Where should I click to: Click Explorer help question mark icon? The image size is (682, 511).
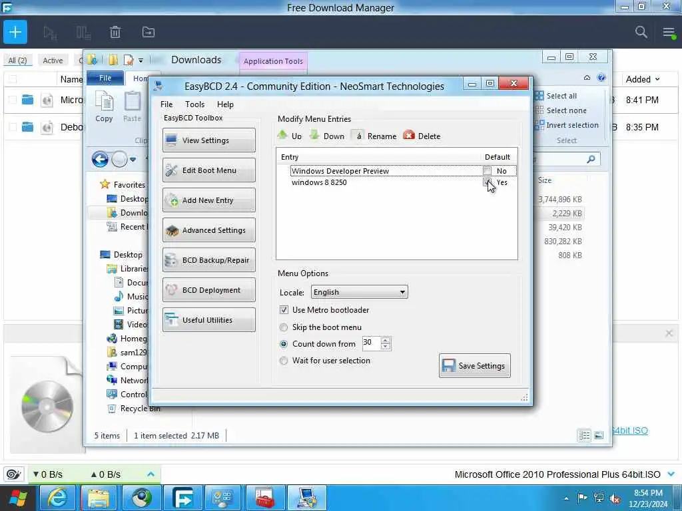point(601,77)
